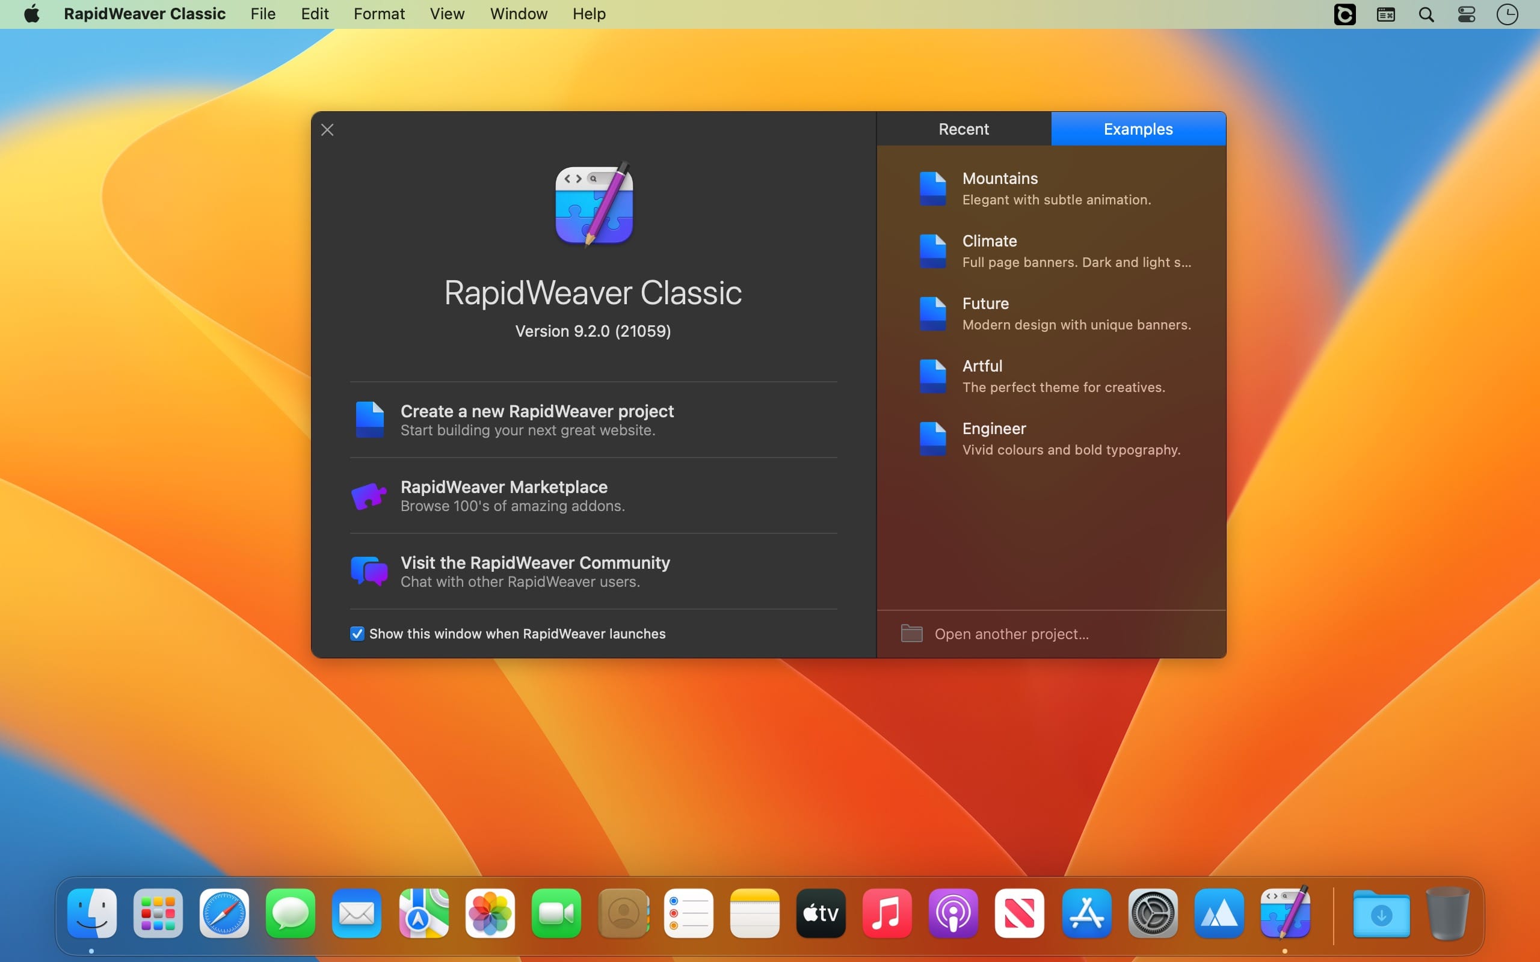Select the Examples tab
This screenshot has width=1540, height=962.
point(1138,129)
